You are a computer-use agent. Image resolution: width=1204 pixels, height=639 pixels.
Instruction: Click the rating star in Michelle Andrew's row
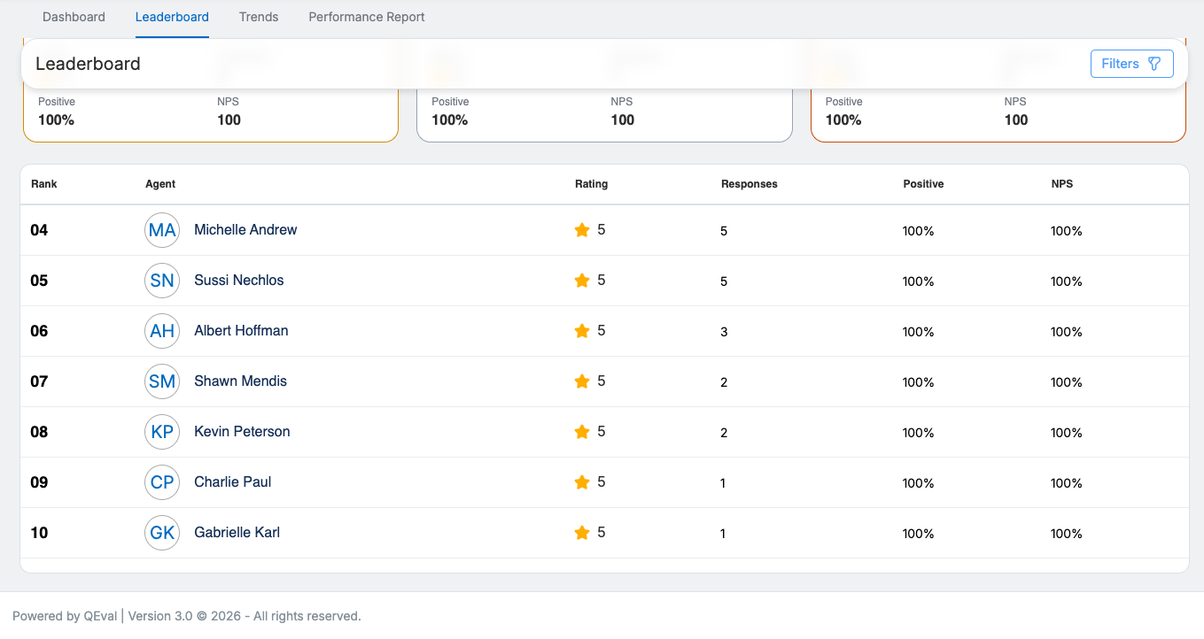[582, 230]
